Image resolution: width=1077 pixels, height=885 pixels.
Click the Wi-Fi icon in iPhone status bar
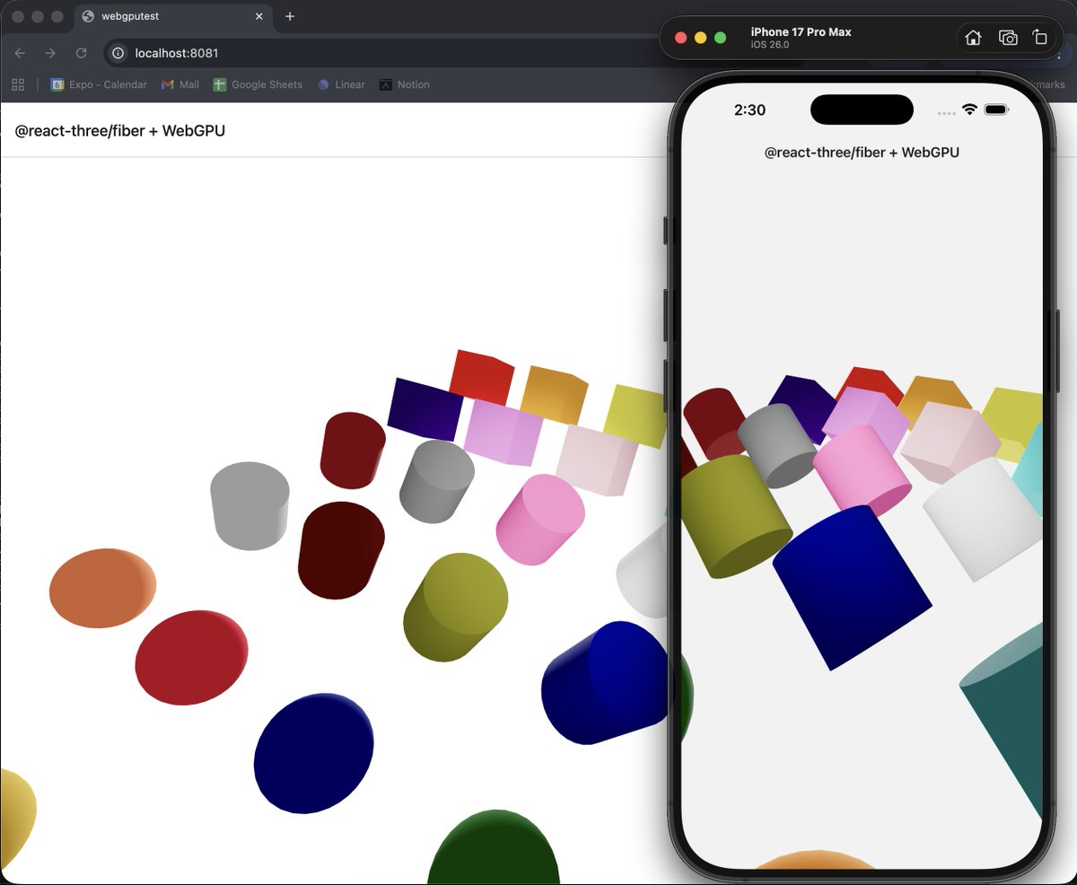969,110
